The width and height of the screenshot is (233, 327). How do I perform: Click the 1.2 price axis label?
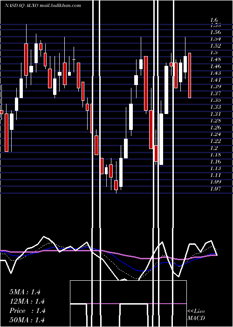click(x=214, y=148)
